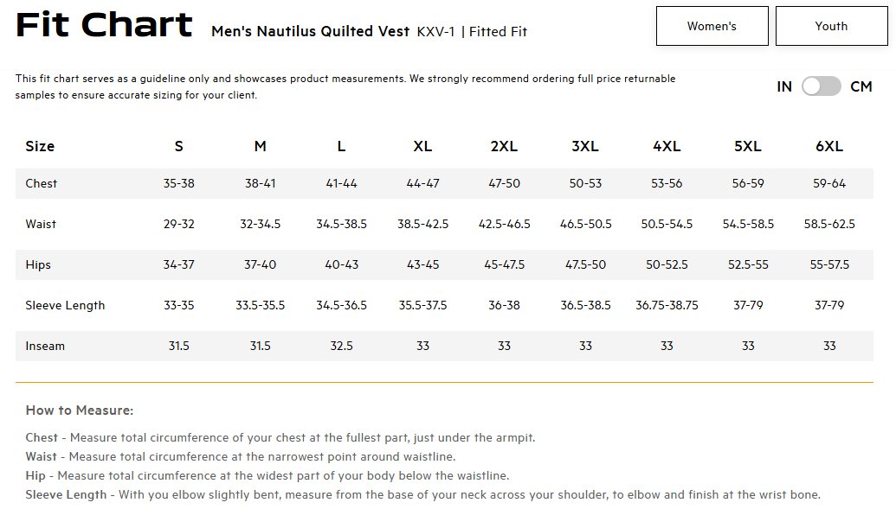Select the IN unit label
Image resolution: width=896 pixels, height=509 pixels.
pos(784,86)
